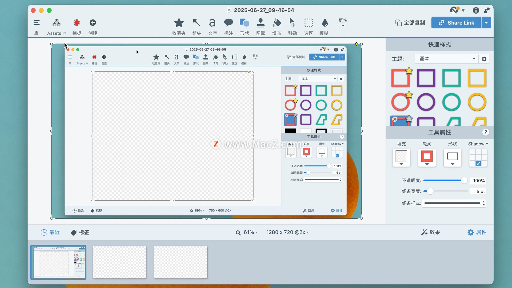Toggle the Effects panel
The image size is (512, 288).
[430, 232]
